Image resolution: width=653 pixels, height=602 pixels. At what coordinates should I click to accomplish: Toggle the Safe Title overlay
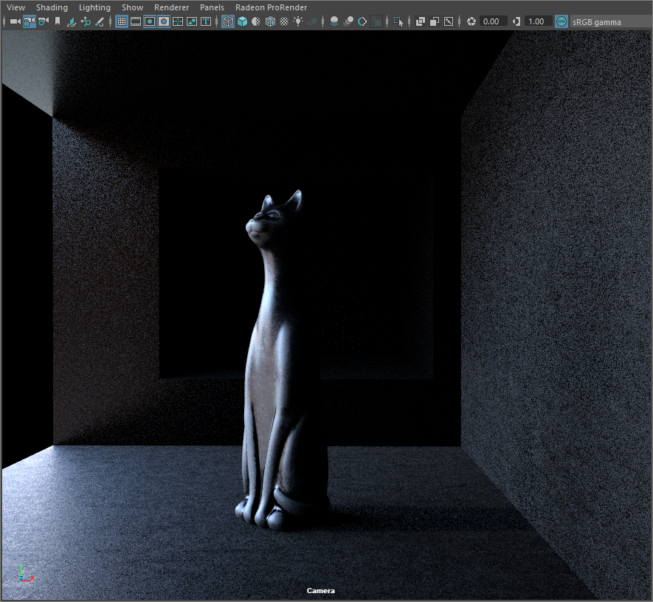click(206, 21)
